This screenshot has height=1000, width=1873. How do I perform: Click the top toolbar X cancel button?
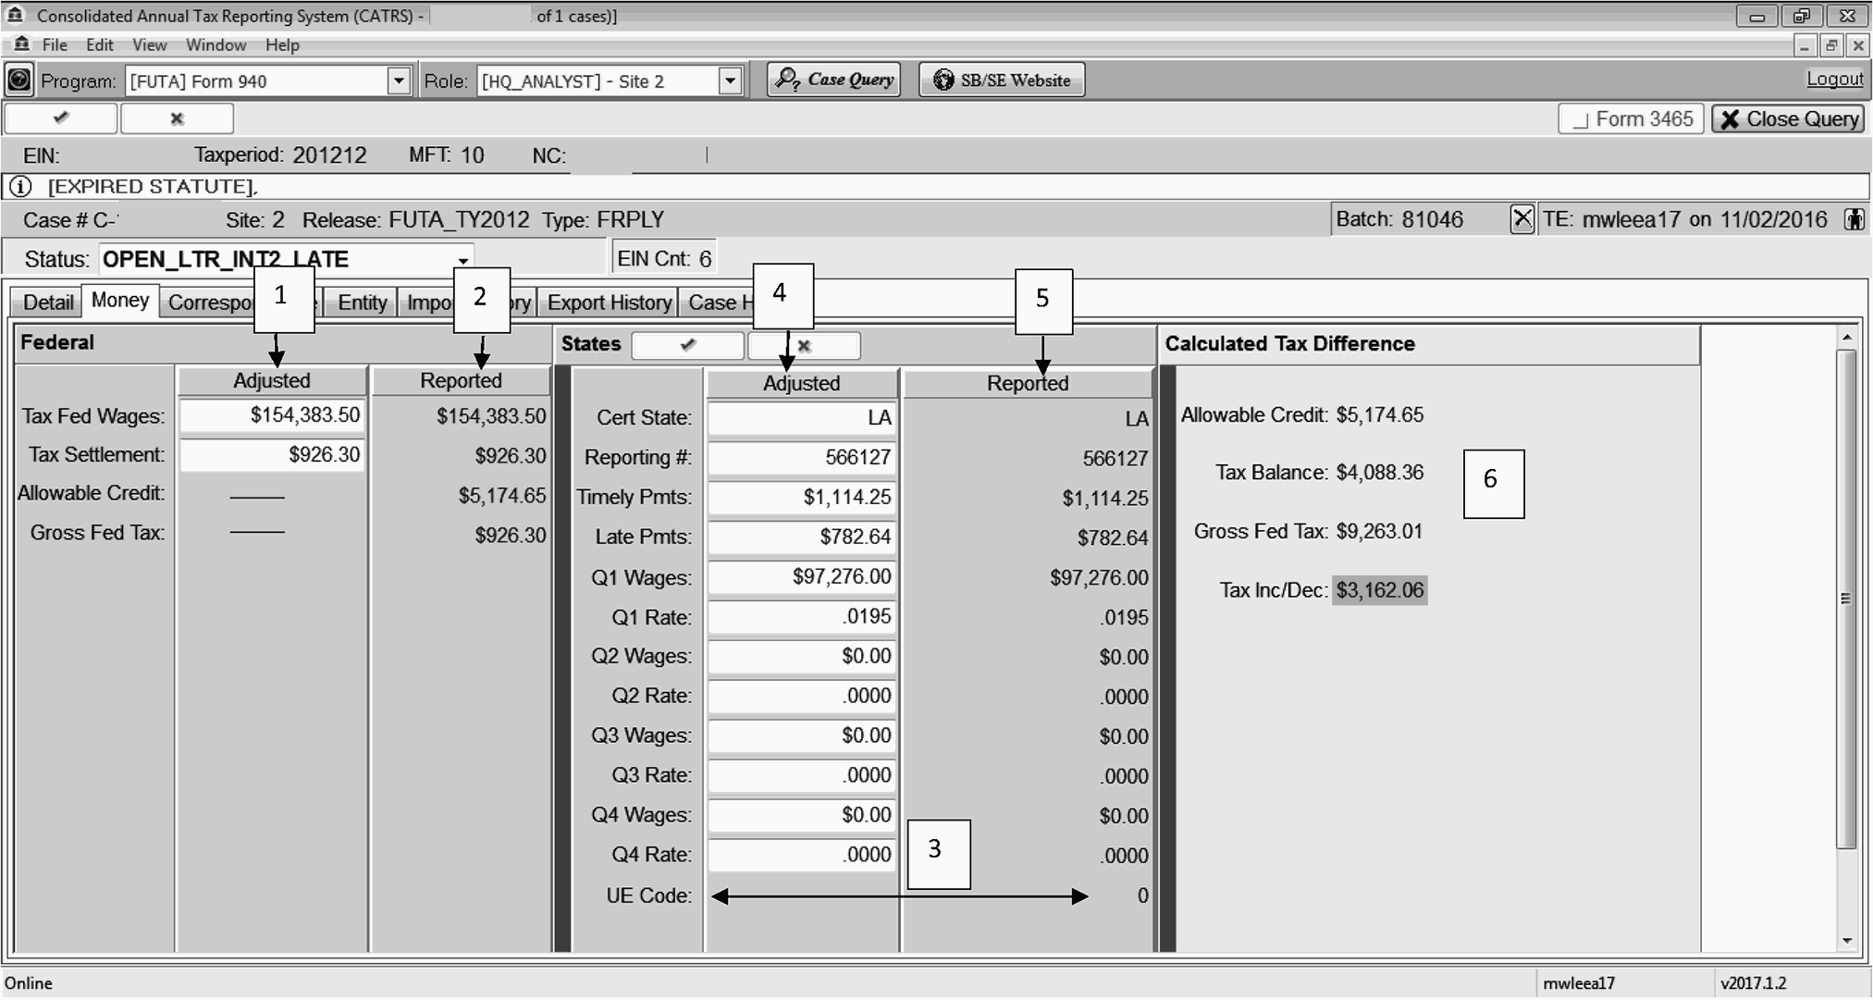pos(177,118)
